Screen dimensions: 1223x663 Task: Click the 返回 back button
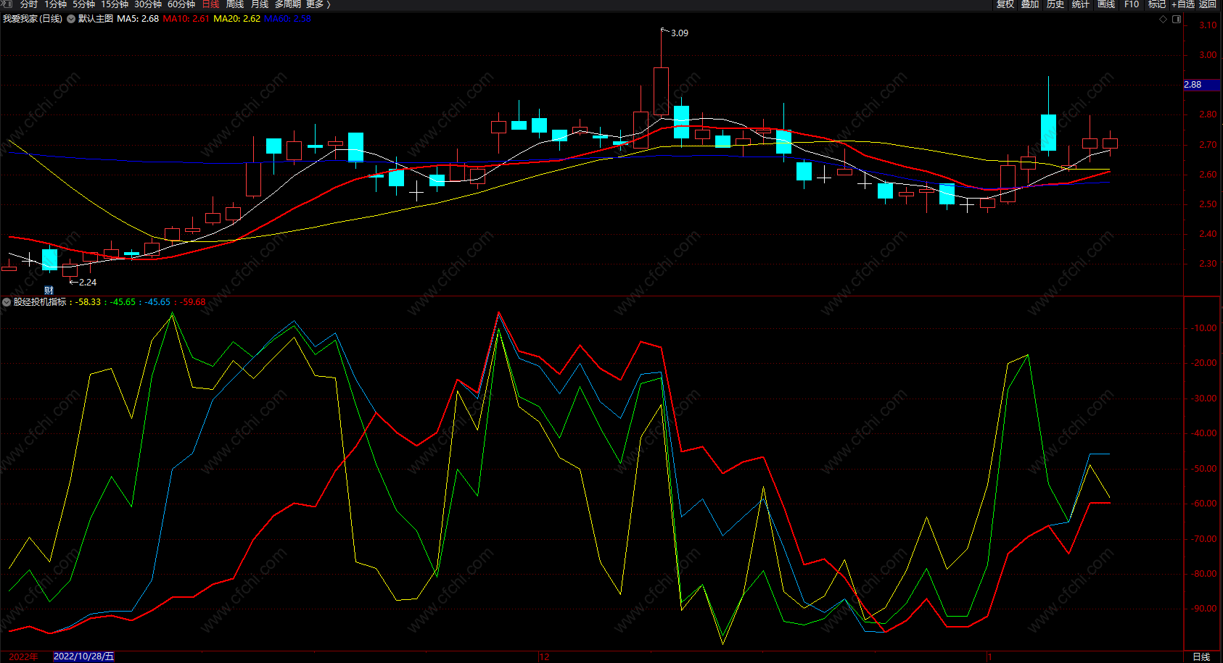[1208, 4]
